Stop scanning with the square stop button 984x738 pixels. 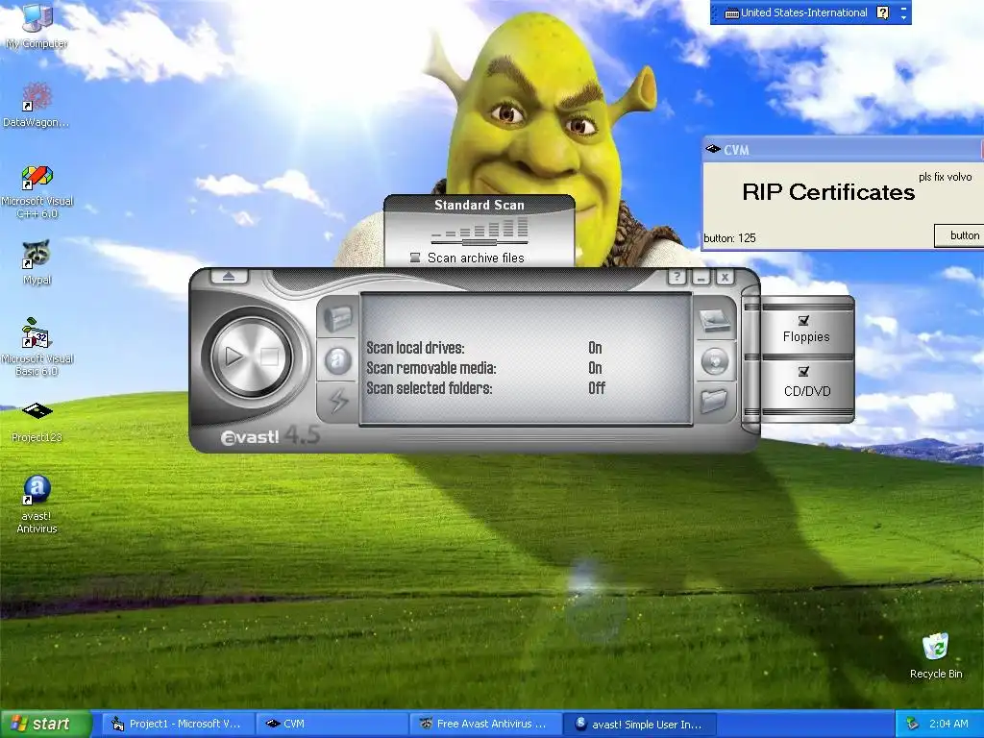[x=269, y=357]
